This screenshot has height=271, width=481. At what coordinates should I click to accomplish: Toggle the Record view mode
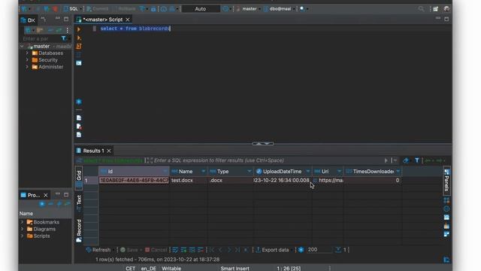pyautogui.click(x=79, y=230)
